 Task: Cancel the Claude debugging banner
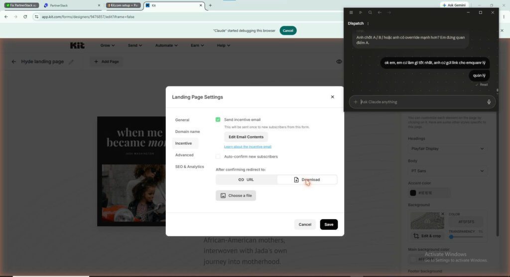point(288,30)
